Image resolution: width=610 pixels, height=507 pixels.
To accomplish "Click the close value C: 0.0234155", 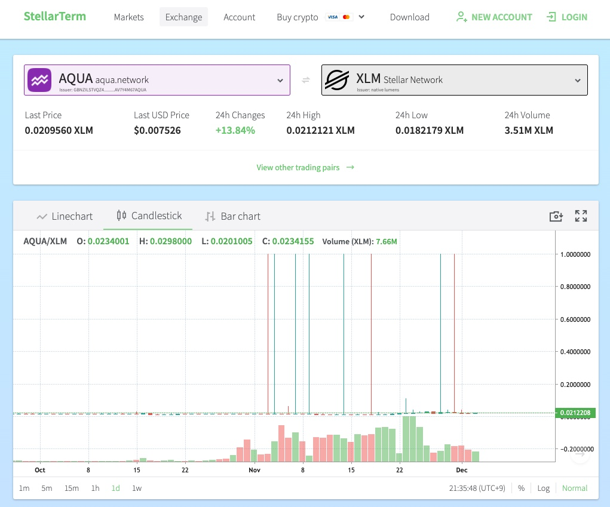I will (x=288, y=241).
